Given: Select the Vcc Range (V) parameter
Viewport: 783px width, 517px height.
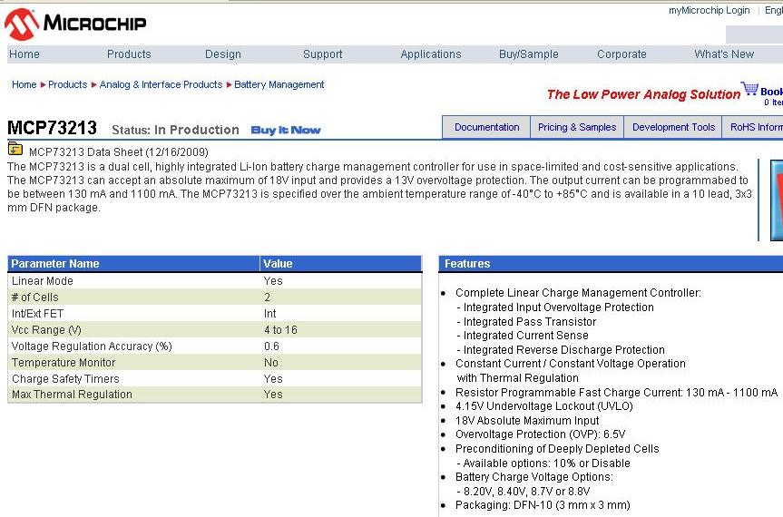Looking at the screenshot, I should click(215, 330).
